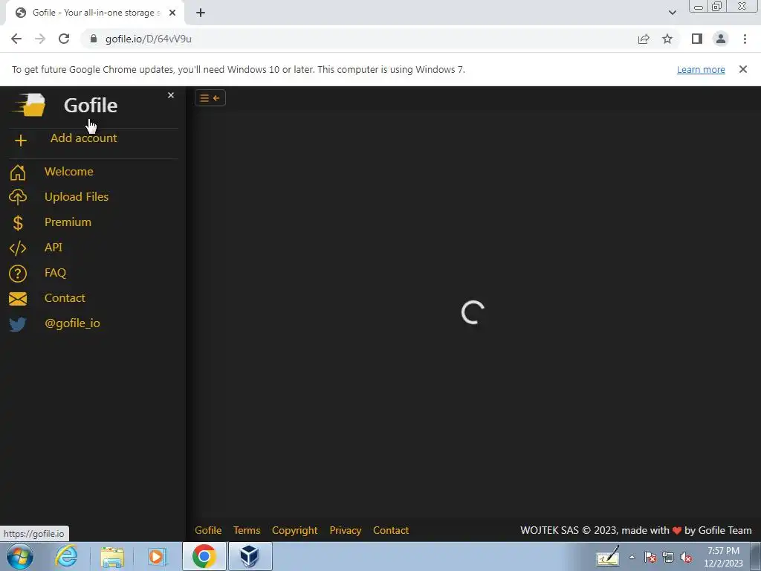Dismiss the Chrome update notification bar
This screenshot has width=761, height=571.
(742, 69)
